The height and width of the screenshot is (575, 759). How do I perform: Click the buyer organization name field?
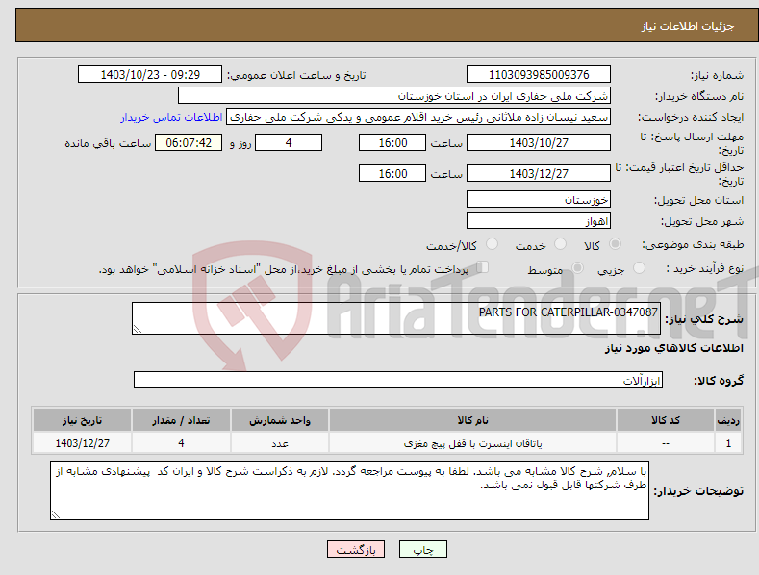coord(394,96)
